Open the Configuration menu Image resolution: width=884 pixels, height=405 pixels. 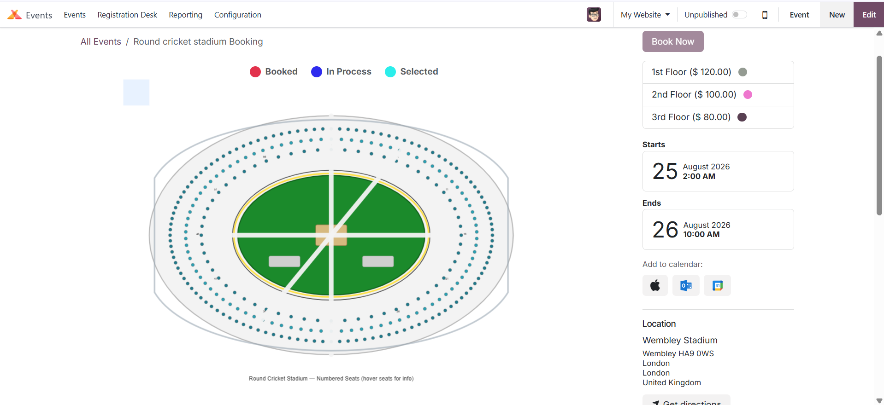tap(238, 15)
